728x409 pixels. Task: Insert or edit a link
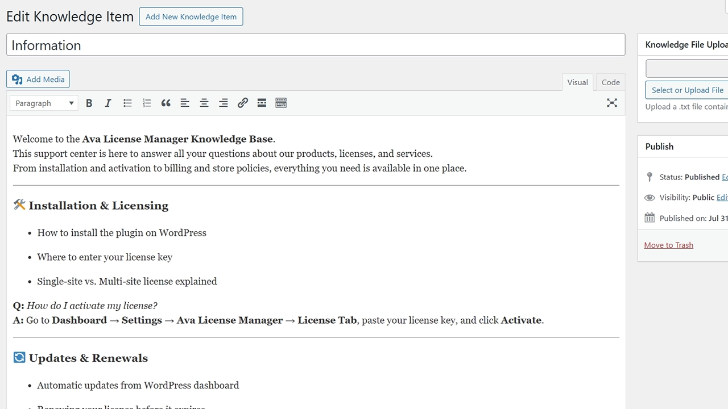point(243,103)
